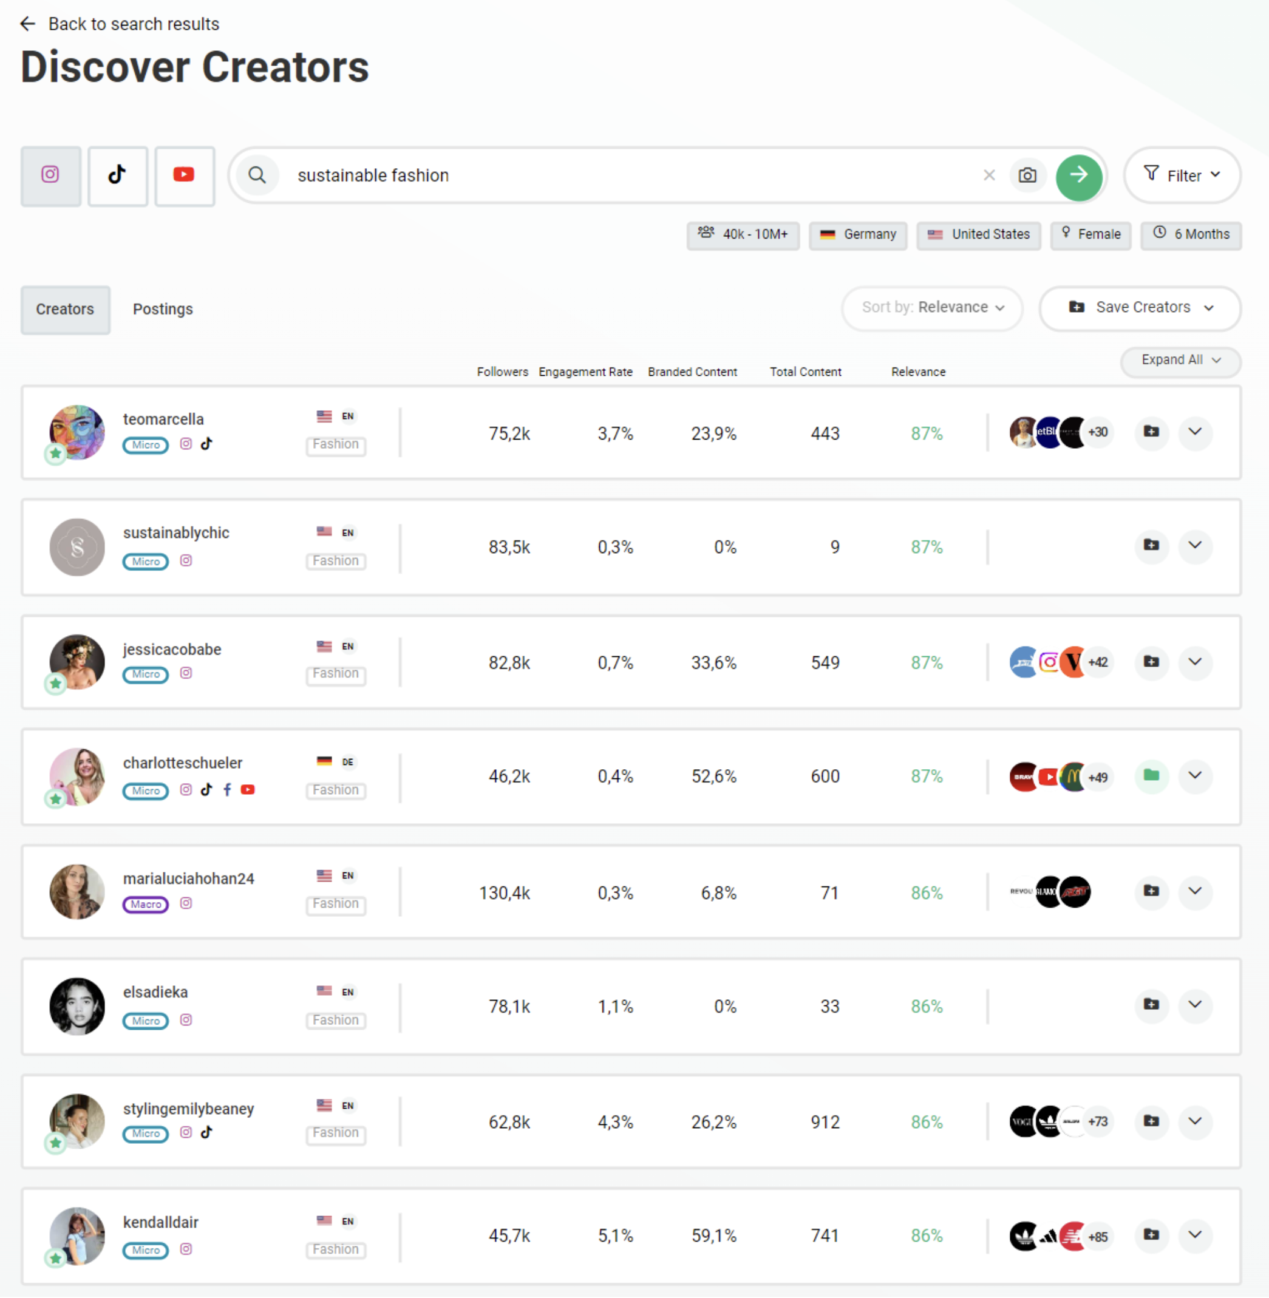Select the YouTube platform icon

tap(184, 175)
